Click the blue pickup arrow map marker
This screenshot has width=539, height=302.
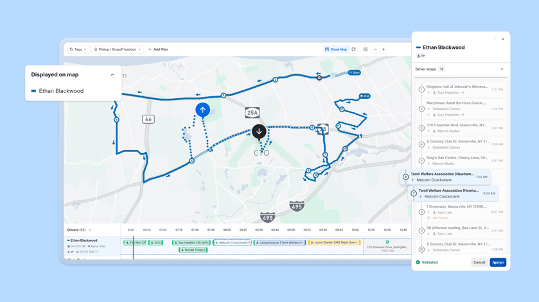pos(202,110)
